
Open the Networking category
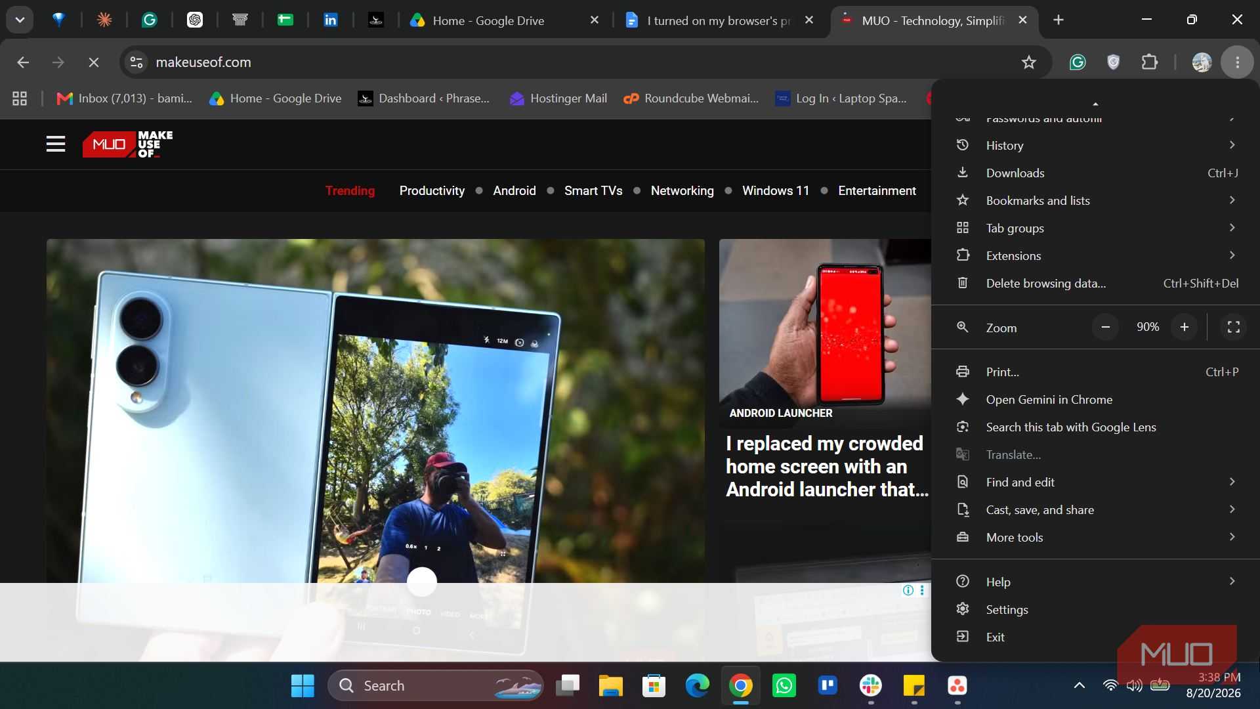point(682,190)
